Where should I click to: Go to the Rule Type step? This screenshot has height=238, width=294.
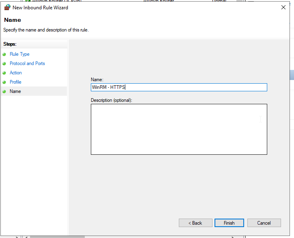[19, 54]
